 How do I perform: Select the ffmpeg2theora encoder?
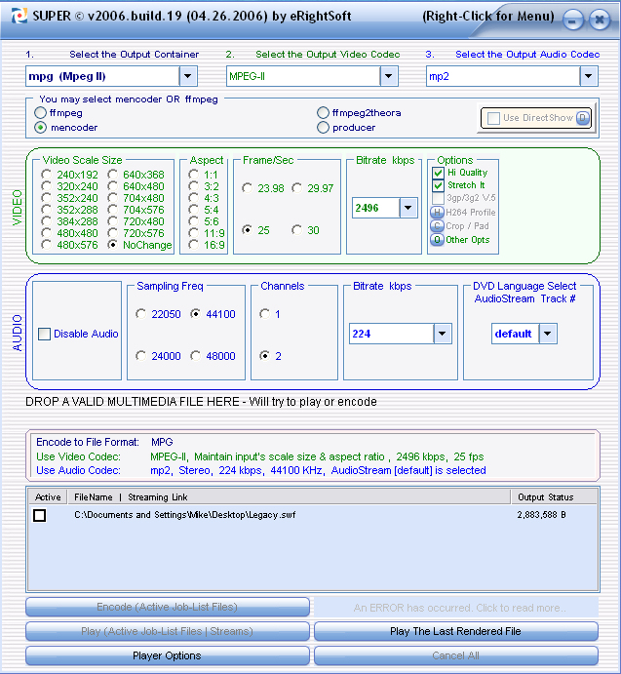click(x=323, y=113)
